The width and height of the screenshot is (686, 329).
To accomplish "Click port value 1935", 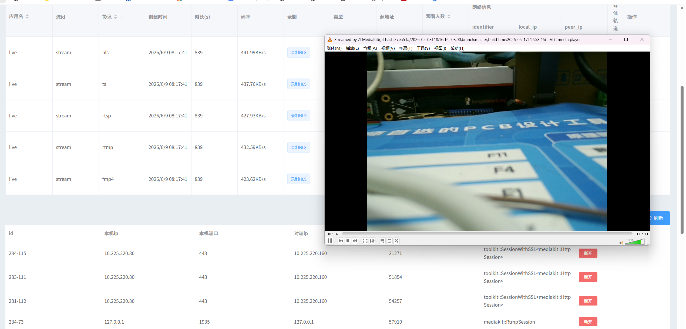I will click(204, 322).
